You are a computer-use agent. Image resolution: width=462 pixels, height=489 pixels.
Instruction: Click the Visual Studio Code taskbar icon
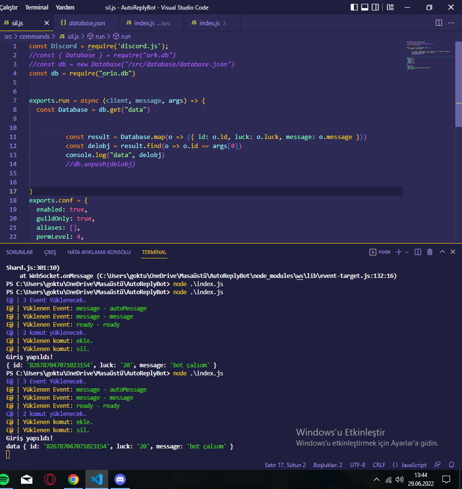(x=96, y=479)
